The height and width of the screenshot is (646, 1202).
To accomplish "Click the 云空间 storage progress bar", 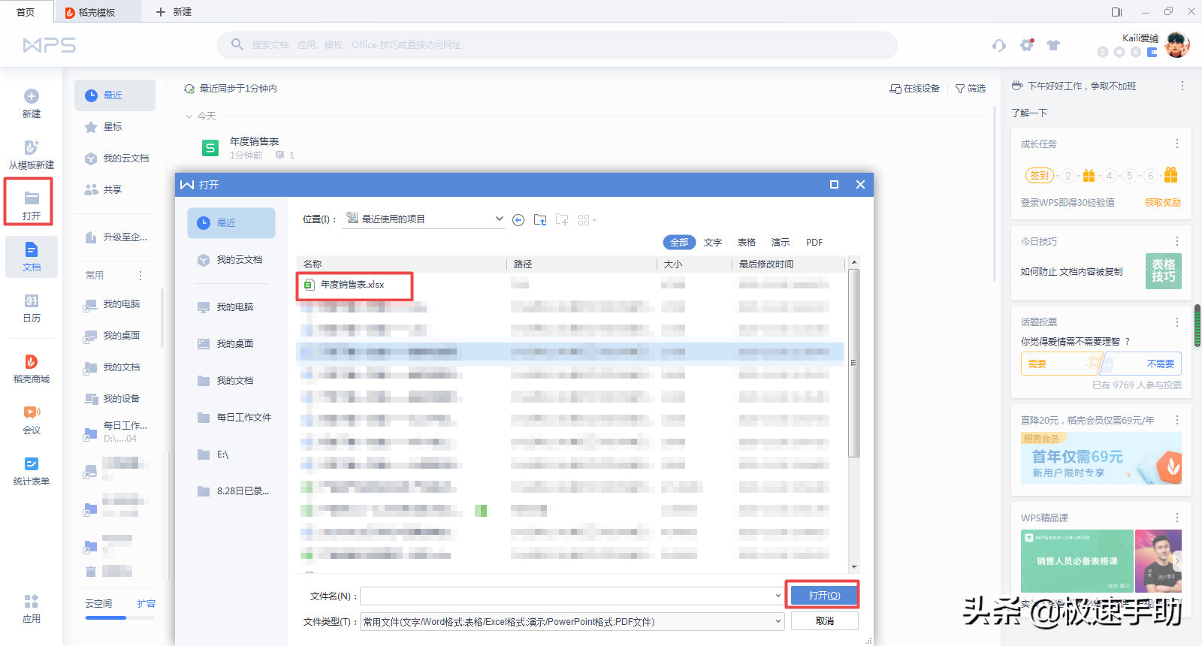I will (120, 618).
